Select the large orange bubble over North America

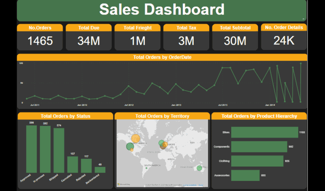[x=136, y=139]
